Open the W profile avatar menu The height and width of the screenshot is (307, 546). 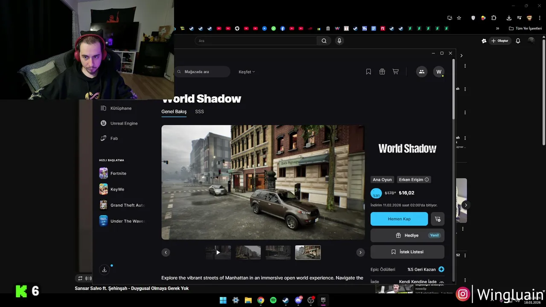[439, 72]
